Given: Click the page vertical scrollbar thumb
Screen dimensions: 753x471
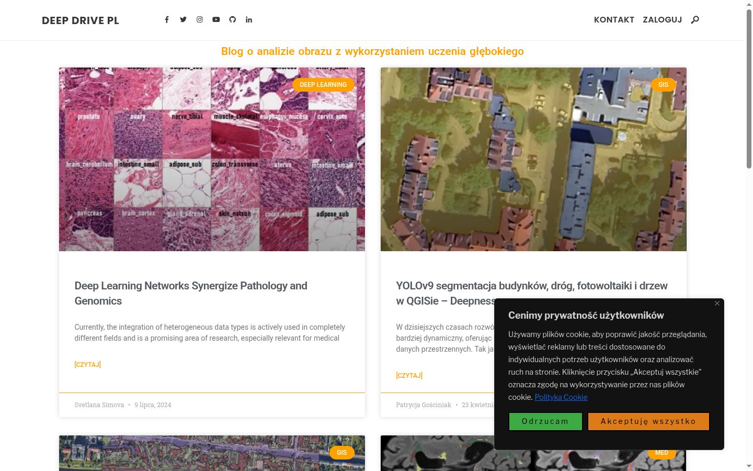Looking at the screenshot, I should point(749,88).
